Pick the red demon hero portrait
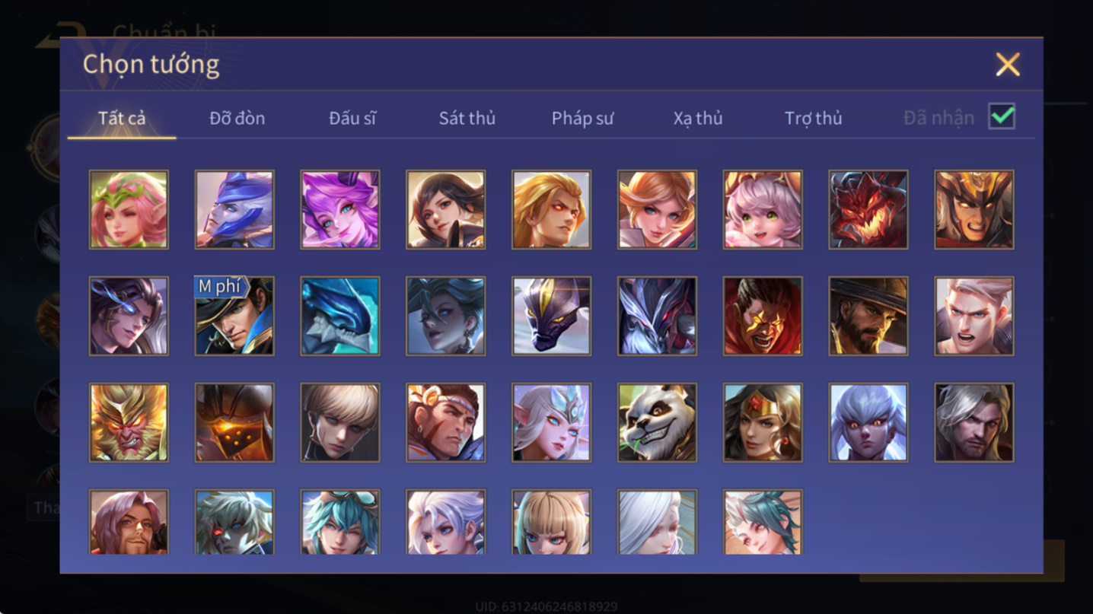1093x614 pixels. (868, 209)
